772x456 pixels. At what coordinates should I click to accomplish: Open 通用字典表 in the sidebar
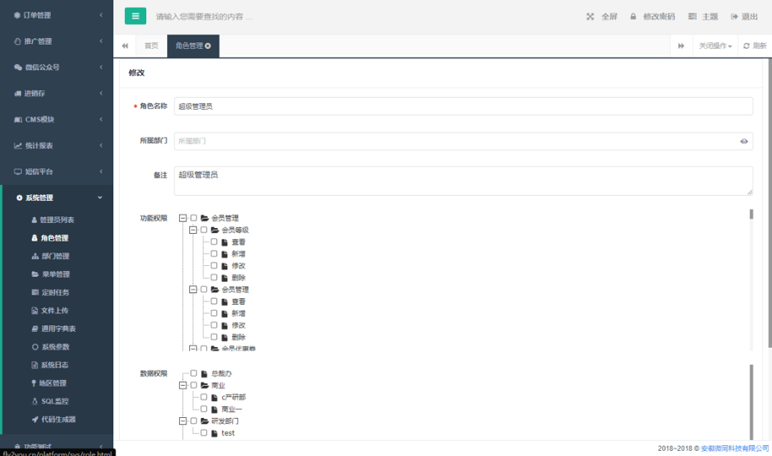point(58,328)
